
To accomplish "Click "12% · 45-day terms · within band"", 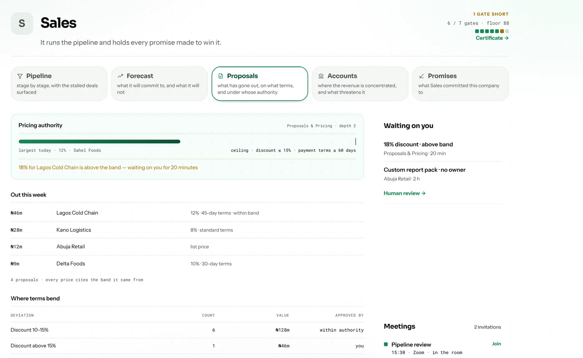I will tap(225, 213).
